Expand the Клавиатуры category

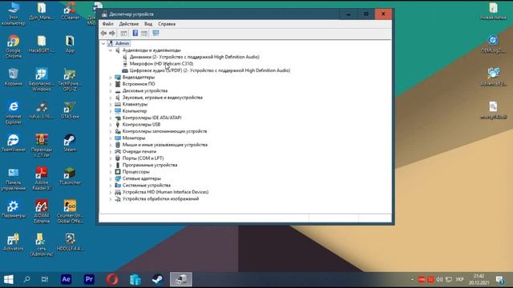[111, 104]
